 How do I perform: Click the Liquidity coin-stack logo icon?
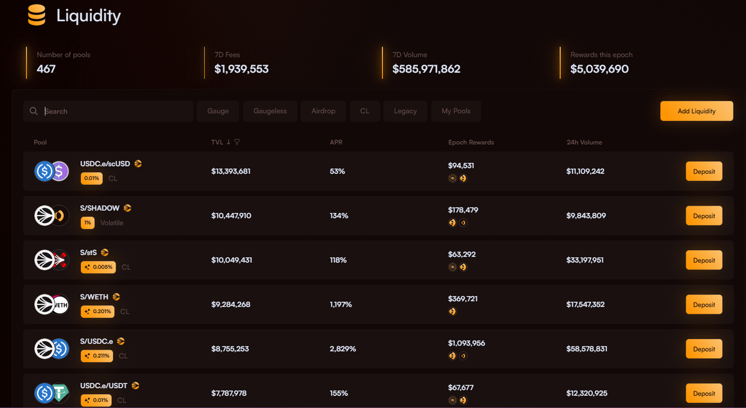(x=37, y=15)
